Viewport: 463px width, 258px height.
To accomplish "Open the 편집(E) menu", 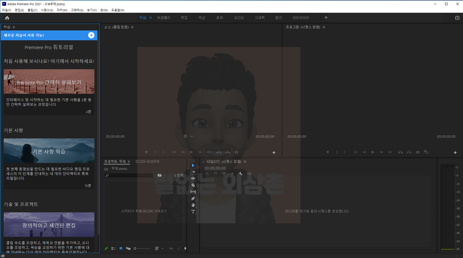I will pyautogui.click(x=20, y=10).
